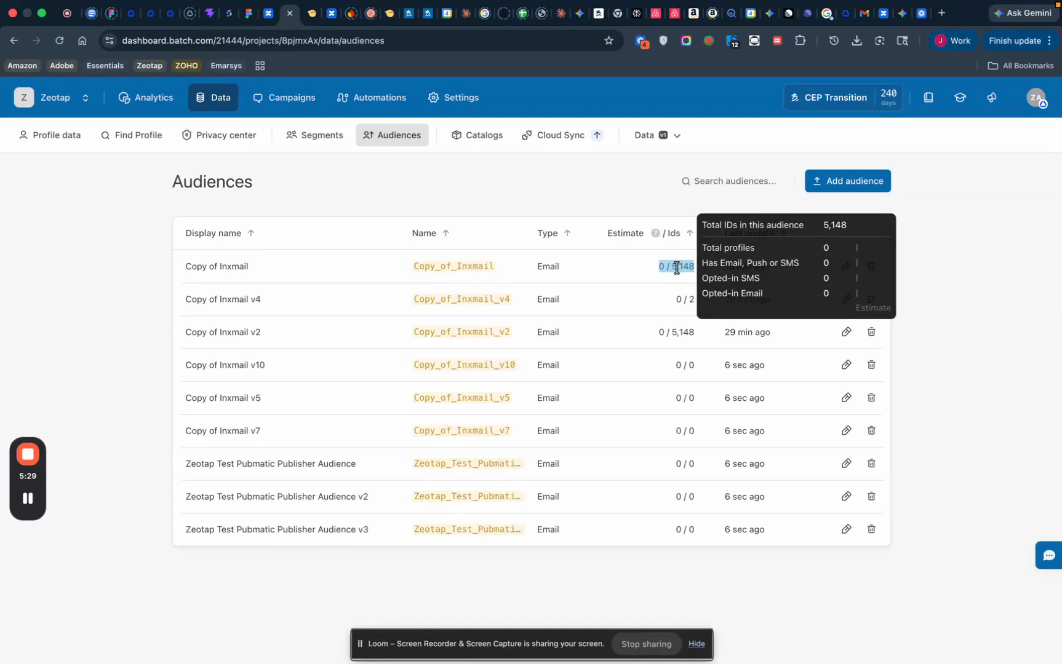Screen dimensions: 1062x664
Task: Delete Zeotap Test Pubmatic Publisher Audience v3
Action: (871, 529)
